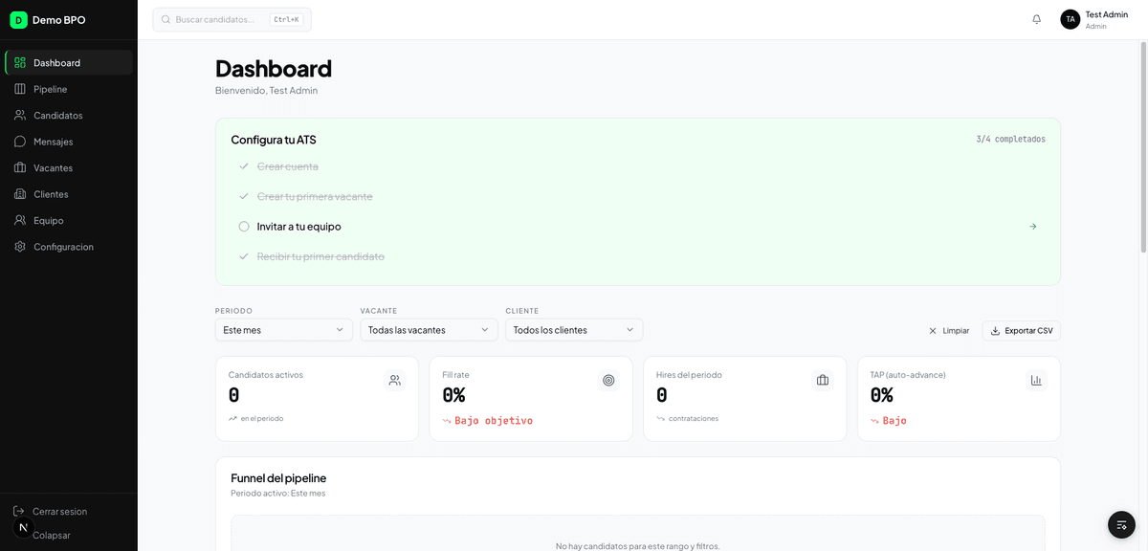Open the Todas las vacantes dropdown
This screenshot has width=1148, height=551.
pos(429,330)
